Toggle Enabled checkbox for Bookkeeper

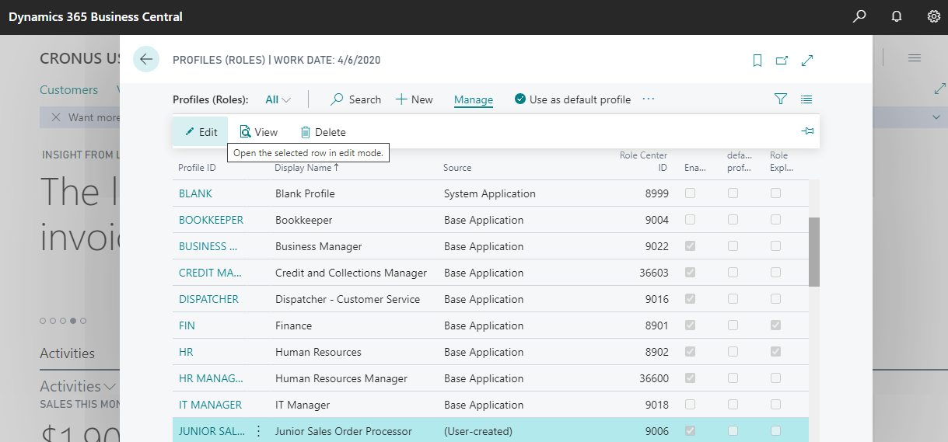tap(690, 220)
